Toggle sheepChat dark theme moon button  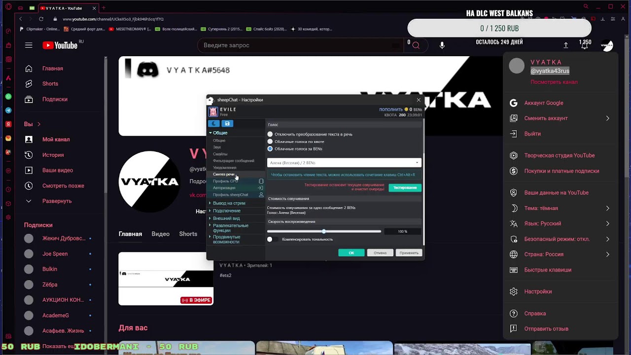214,124
